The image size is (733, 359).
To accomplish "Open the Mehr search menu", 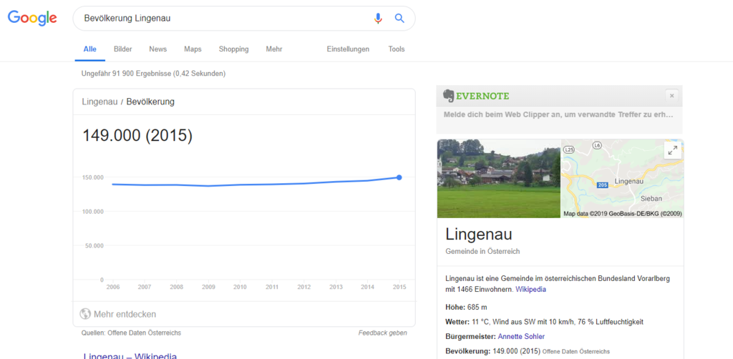I will tap(273, 49).
